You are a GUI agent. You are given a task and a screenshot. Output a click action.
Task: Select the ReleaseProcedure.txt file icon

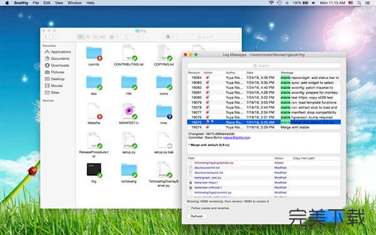pyautogui.click(x=94, y=140)
